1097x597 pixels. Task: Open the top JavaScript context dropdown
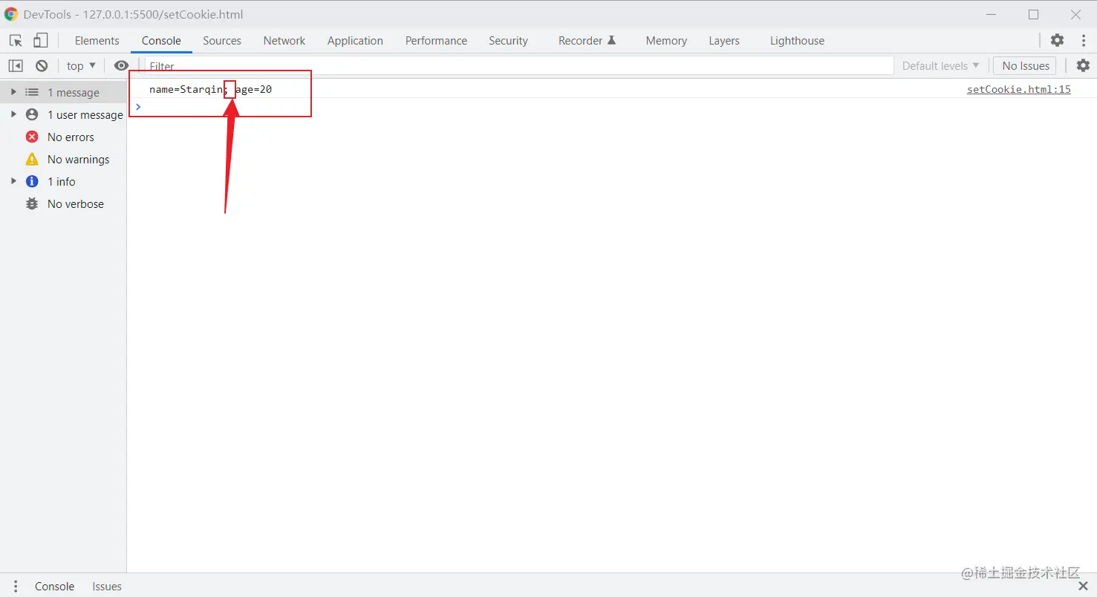point(81,65)
